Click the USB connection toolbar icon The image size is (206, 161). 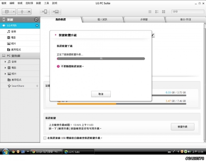coord(22,12)
